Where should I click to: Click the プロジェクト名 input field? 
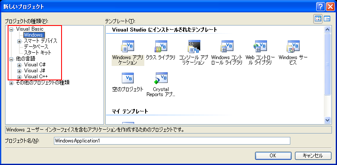172,141
